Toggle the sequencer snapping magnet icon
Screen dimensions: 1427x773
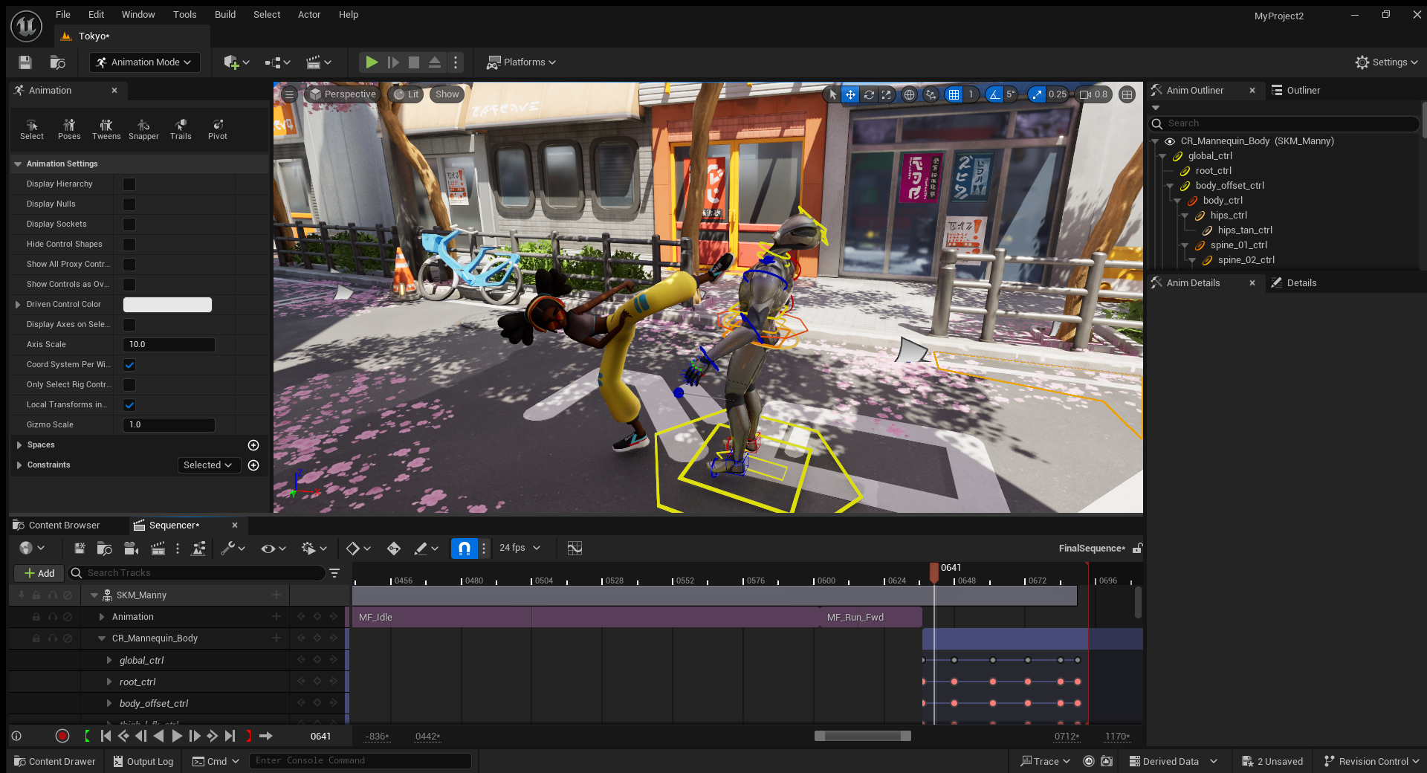(464, 549)
